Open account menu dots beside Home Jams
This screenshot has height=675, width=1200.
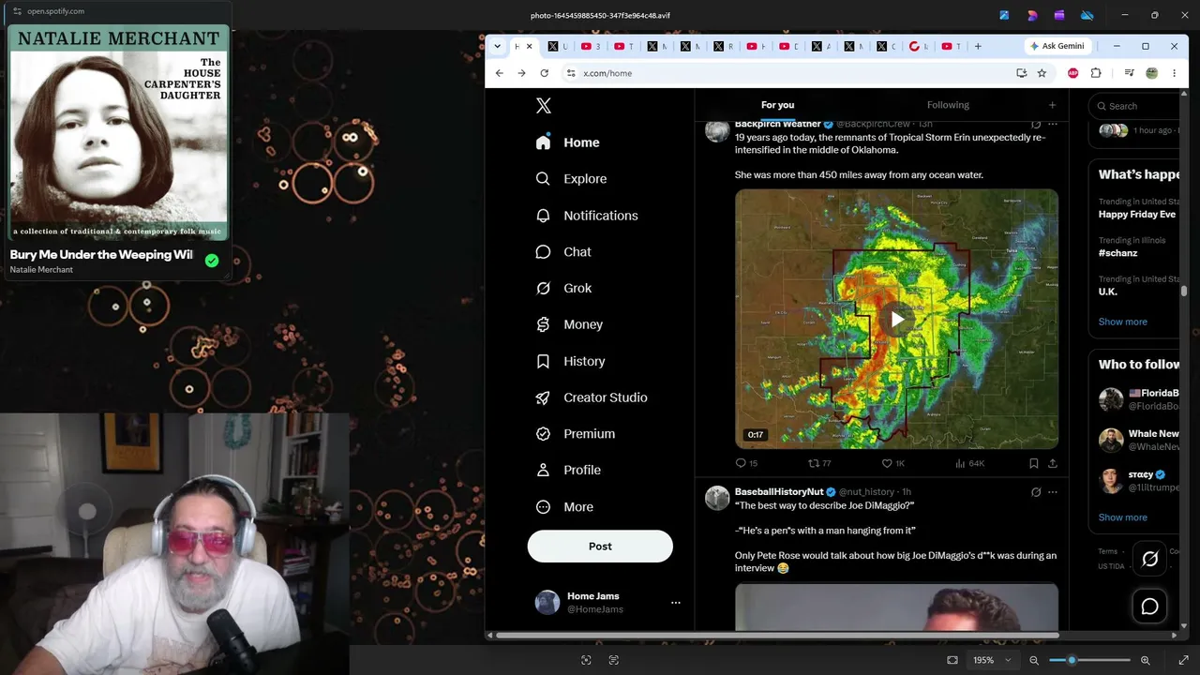(x=675, y=603)
